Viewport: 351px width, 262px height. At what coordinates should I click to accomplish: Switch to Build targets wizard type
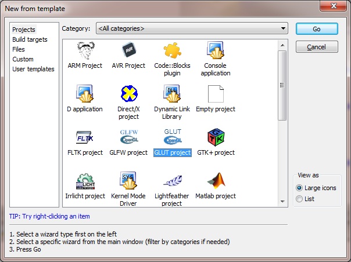[x=30, y=39]
